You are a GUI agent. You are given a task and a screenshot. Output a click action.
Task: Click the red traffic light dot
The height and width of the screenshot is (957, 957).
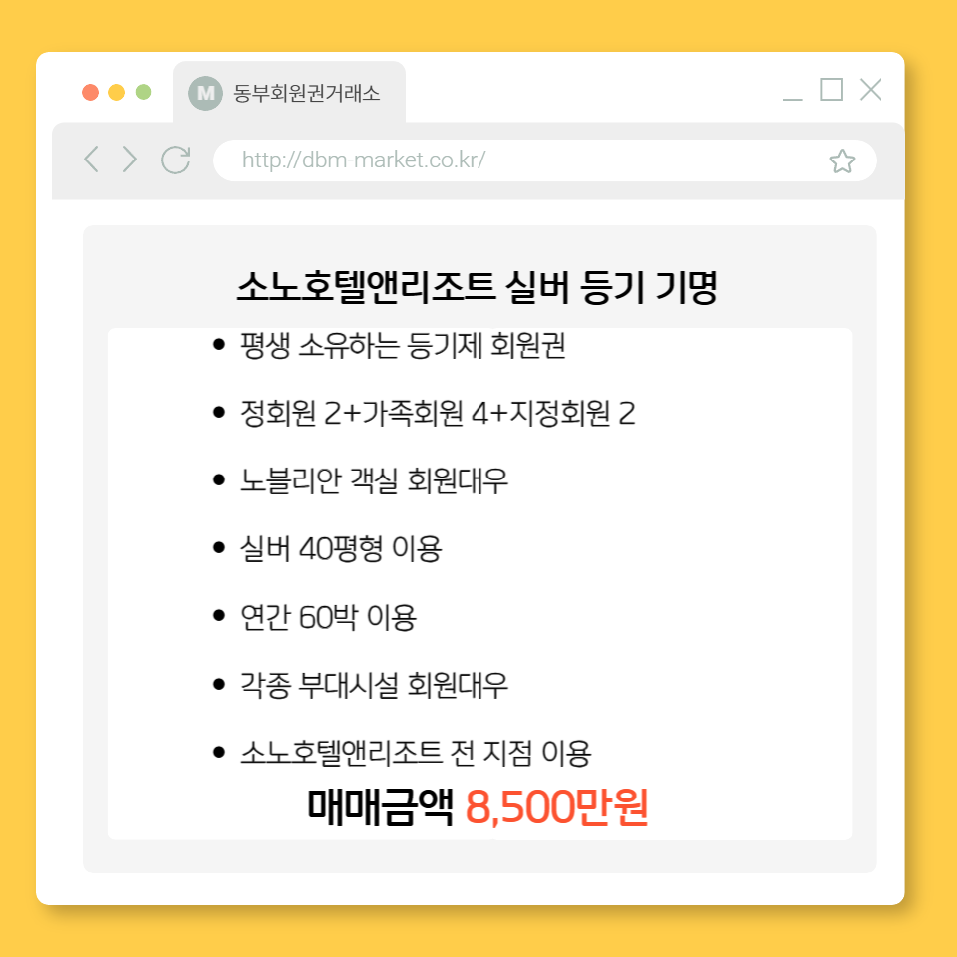[91, 92]
